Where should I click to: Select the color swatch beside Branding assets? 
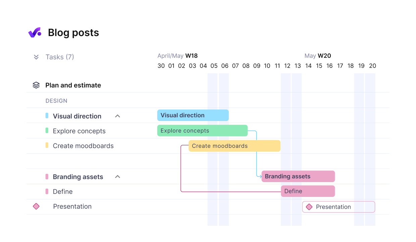tap(47, 176)
